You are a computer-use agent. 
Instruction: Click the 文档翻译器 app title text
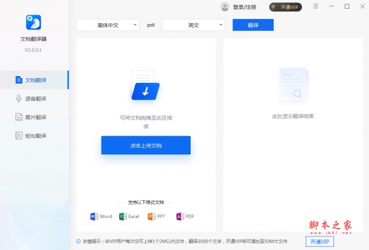pos(33,39)
